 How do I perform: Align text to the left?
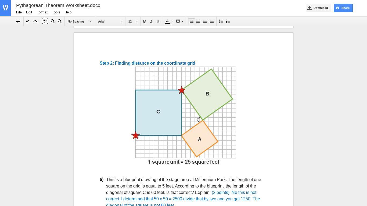(192, 21)
